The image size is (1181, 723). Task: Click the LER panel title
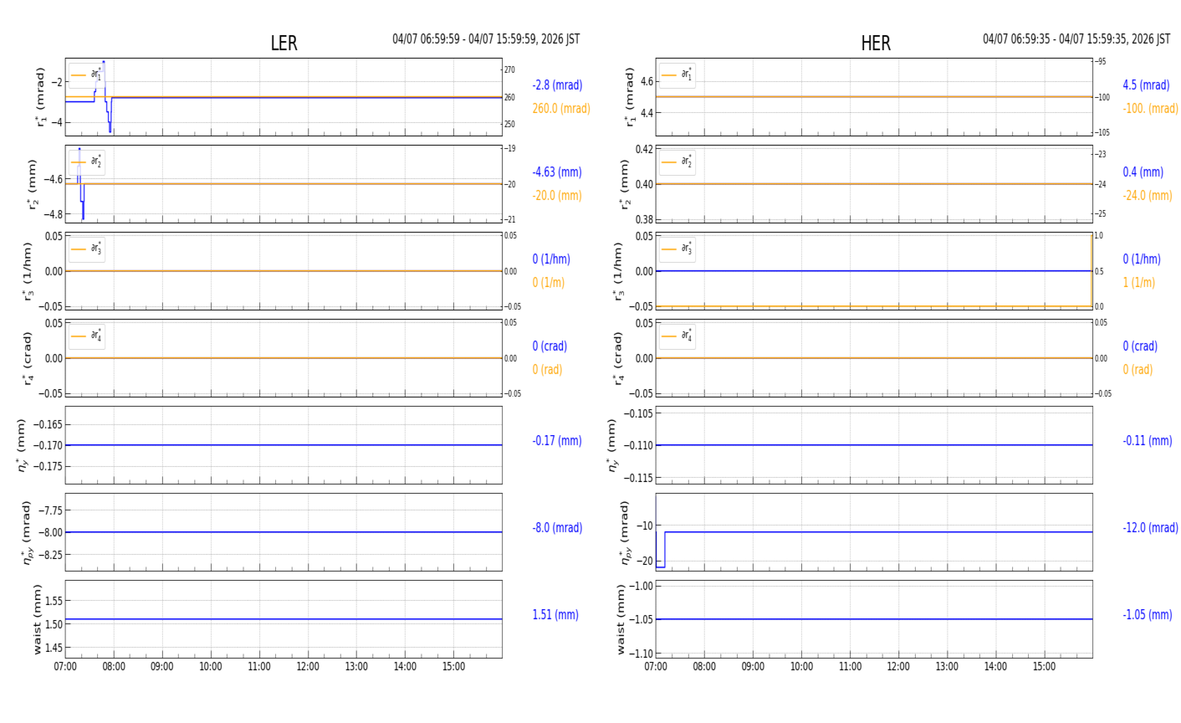pyautogui.click(x=284, y=44)
